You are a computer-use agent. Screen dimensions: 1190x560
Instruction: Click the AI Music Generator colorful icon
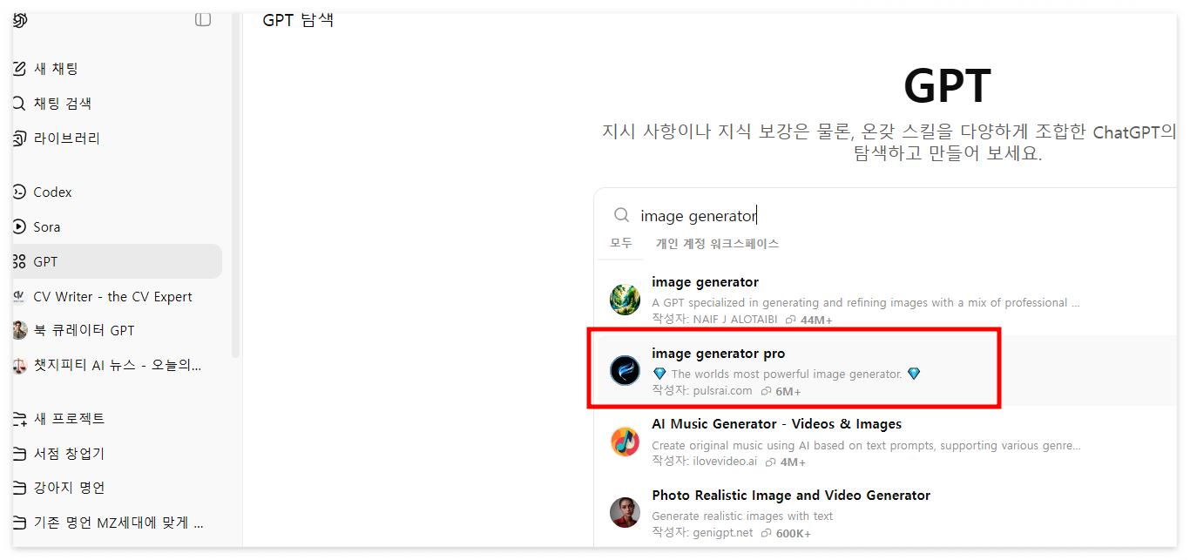tap(625, 442)
